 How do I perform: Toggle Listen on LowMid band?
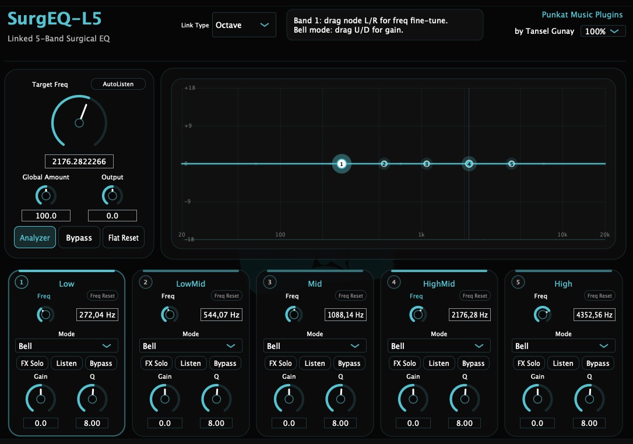click(x=191, y=363)
